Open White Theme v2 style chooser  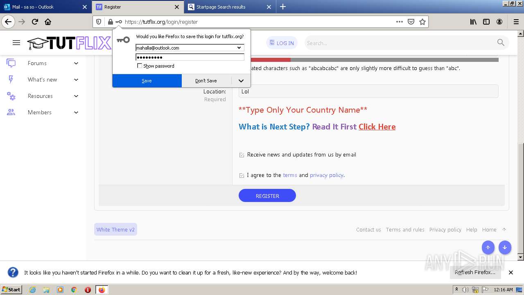pyautogui.click(x=115, y=229)
